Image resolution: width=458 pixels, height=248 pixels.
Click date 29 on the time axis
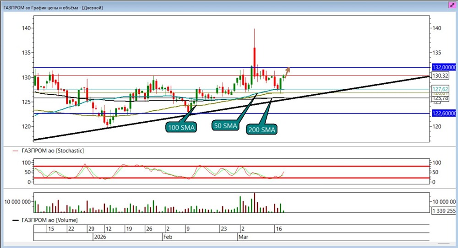91,229
